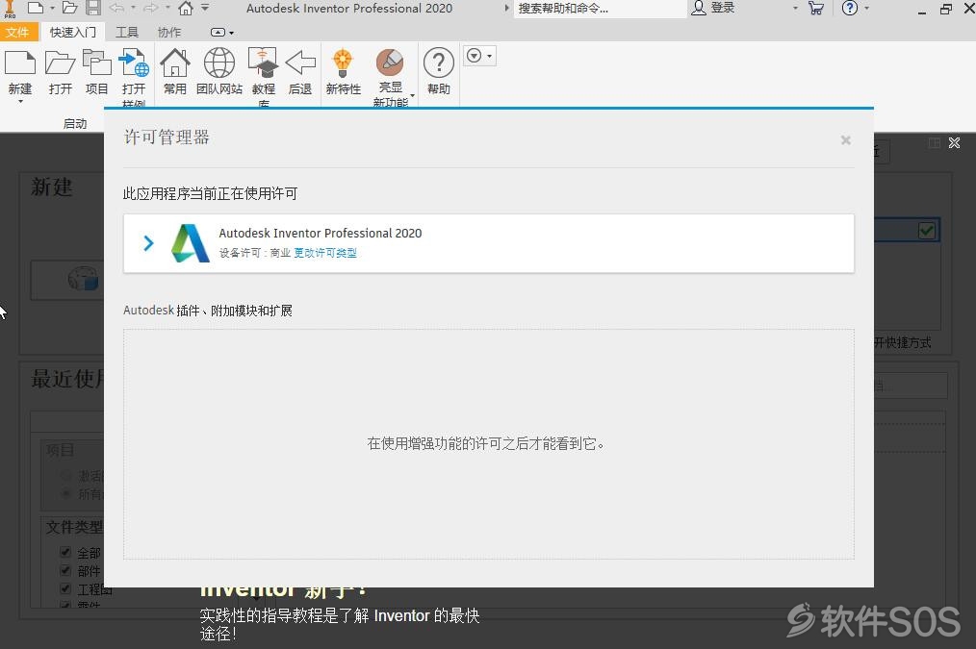Click the user Sign In (登录) icon
Screen dimensions: 976x649
pos(699,8)
